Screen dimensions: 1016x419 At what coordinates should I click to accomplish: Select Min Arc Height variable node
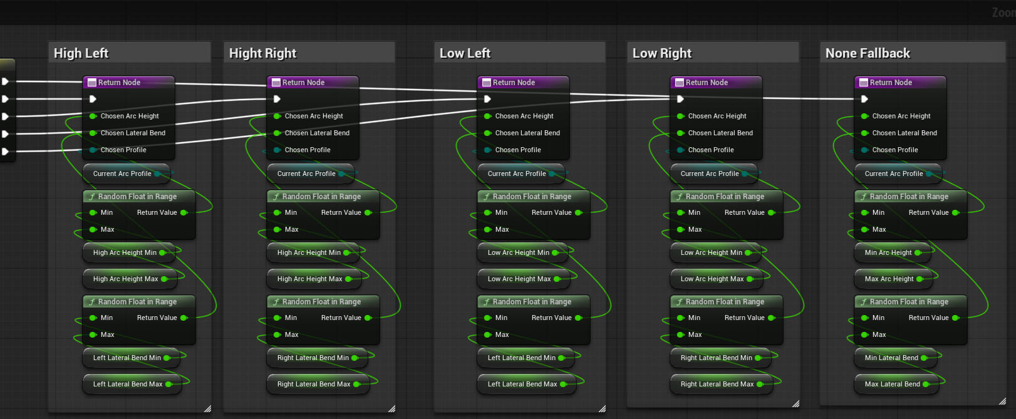pyautogui.click(x=893, y=252)
